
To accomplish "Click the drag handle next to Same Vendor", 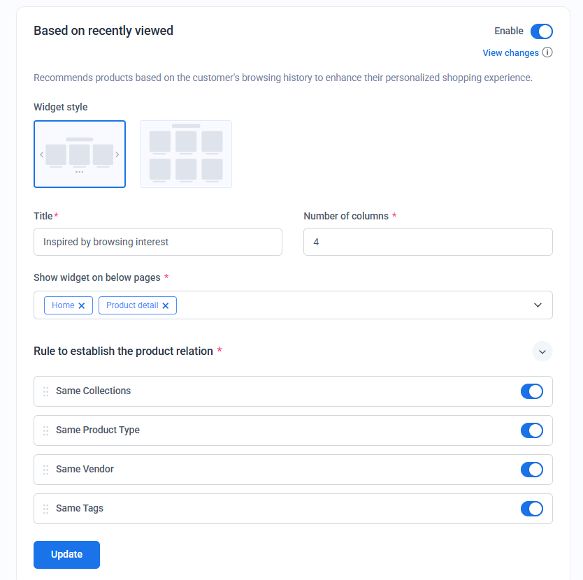I will pyautogui.click(x=45, y=470).
